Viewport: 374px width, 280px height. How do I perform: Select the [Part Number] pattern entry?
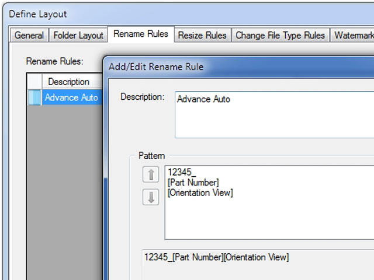tap(193, 183)
